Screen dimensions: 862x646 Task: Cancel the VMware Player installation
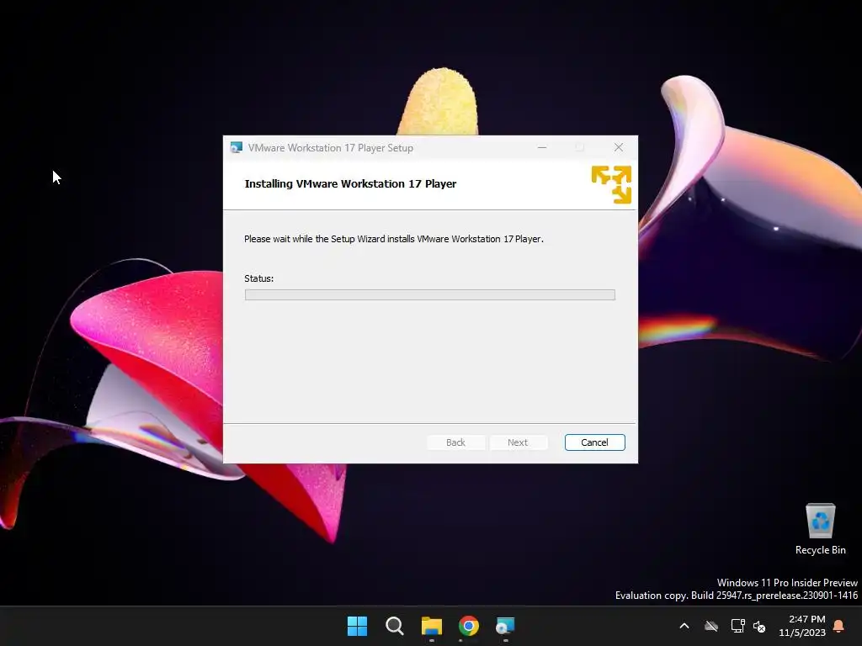pos(594,442)
